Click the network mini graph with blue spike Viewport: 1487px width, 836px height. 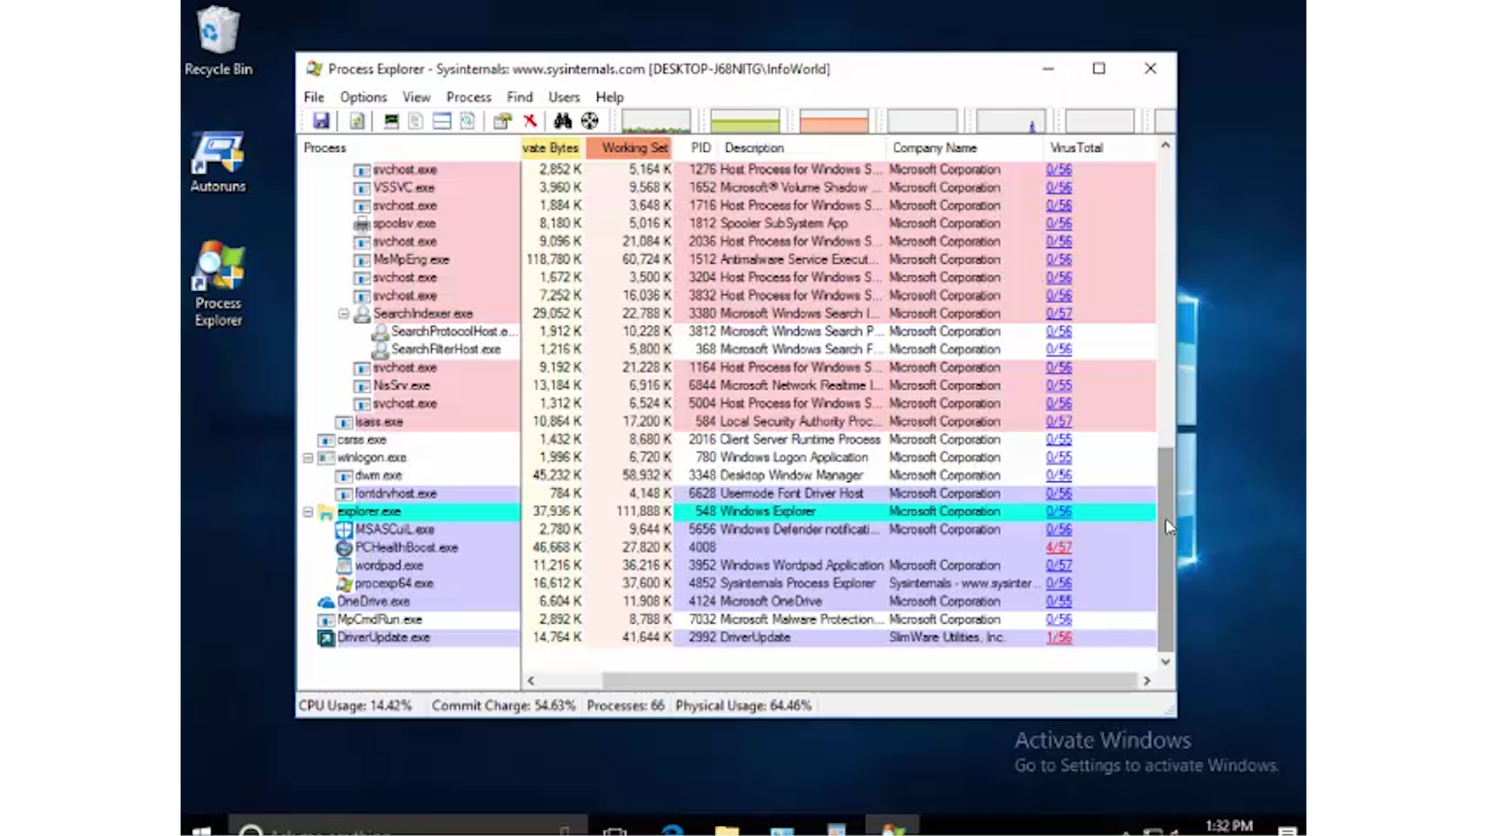[x=1011, y=121]
